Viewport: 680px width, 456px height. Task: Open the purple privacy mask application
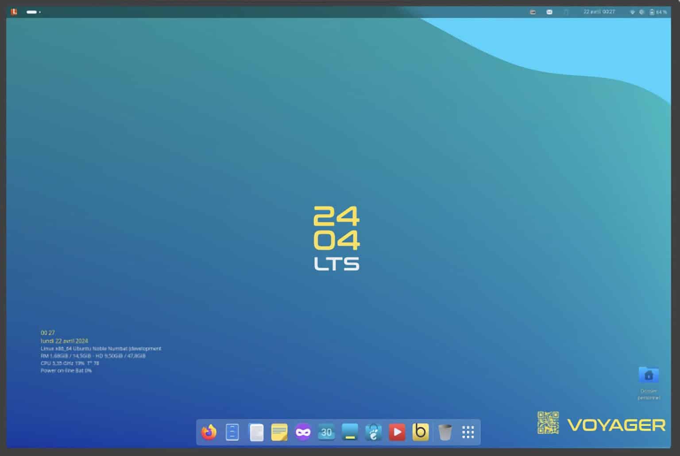point(303,433)
